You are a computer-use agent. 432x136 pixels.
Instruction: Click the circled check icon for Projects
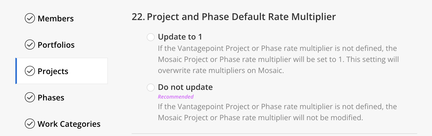click(x=30, y=71)
